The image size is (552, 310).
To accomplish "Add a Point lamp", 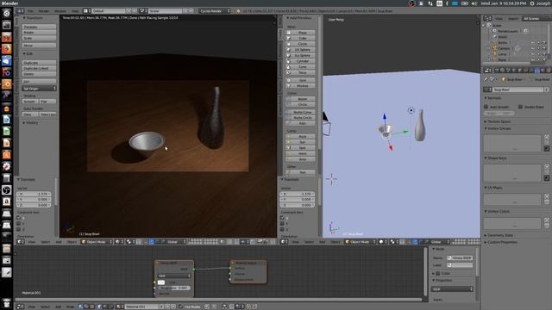I will pos(300,136).
